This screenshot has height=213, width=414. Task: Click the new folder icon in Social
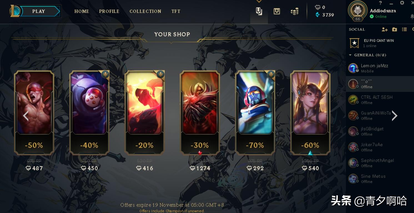[395, 29]
